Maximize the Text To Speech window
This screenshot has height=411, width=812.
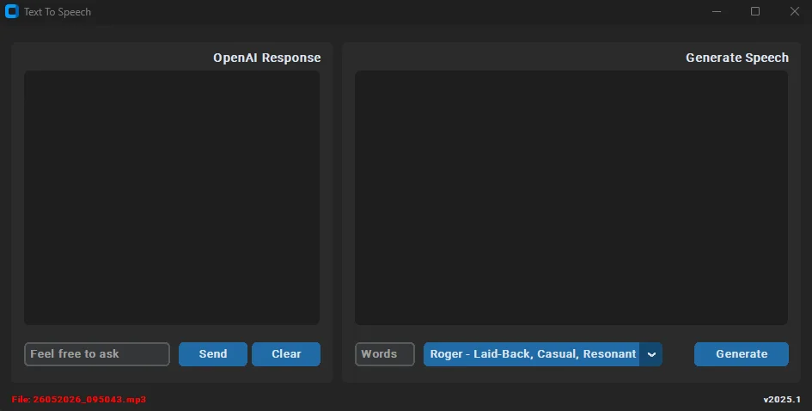[755, 11]
